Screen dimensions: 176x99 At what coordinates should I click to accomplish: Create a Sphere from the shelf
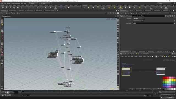(7, 8)
